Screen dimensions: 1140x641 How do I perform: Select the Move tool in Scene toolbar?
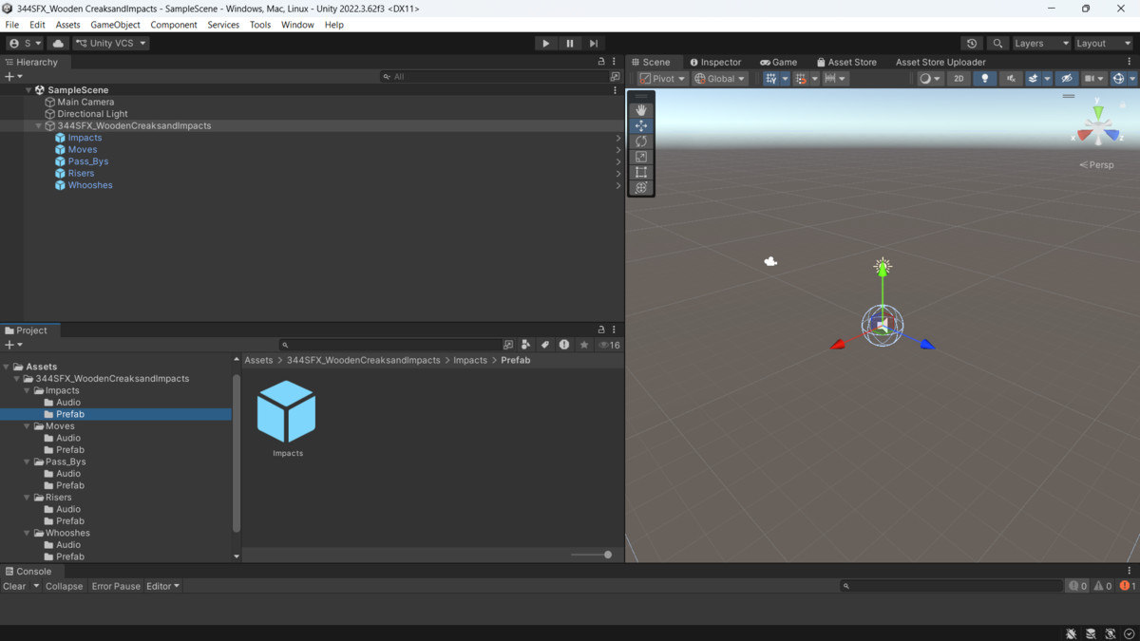coord(641,125)
